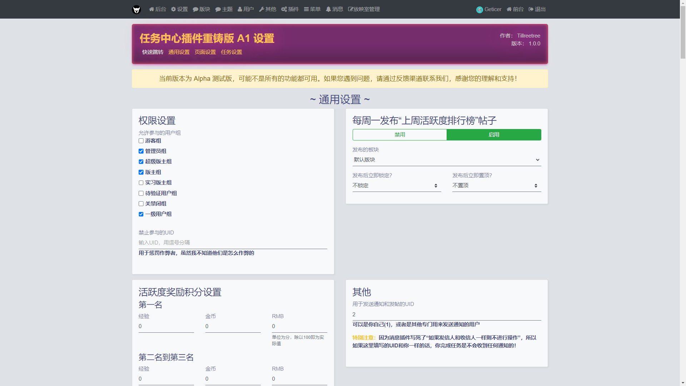Open the 发布后立即锁定 dropdown
This screenshot has width=686, height=386.
tap(397, 185)
